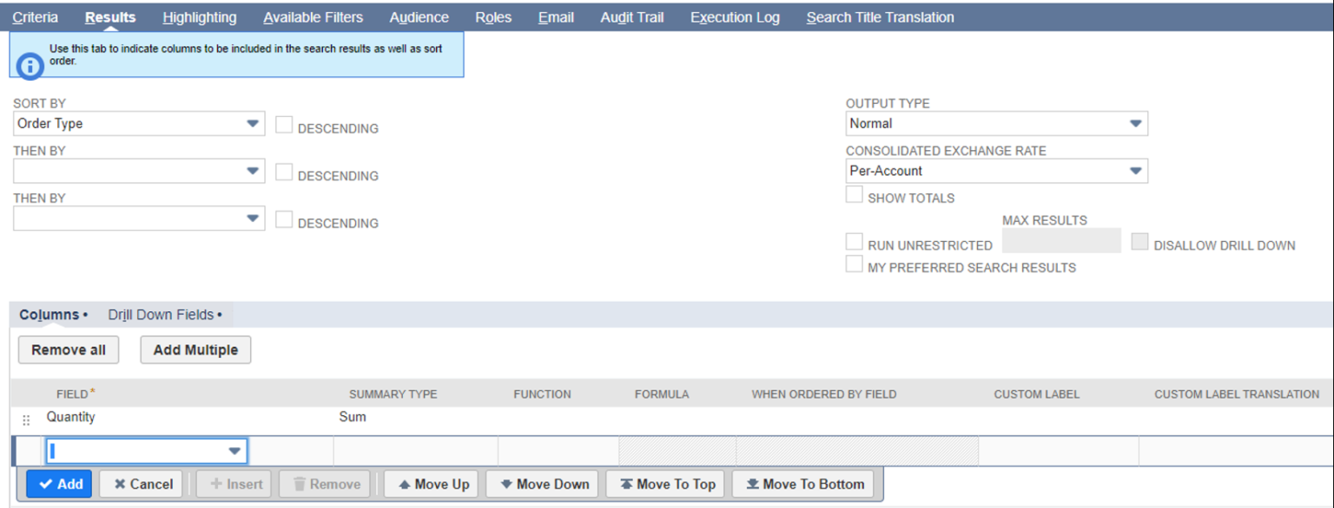
Task: Go to the Audience tab
Action: (419, 17)
